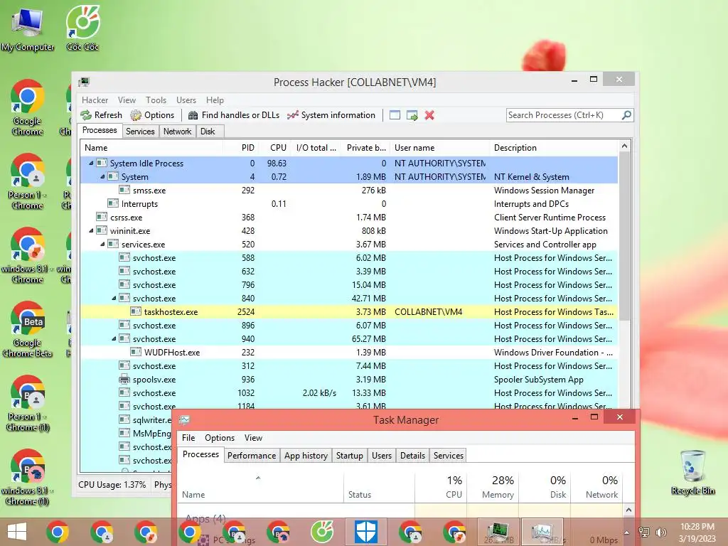The width and height of the screenshot is (728, 546).
Task: Collapse the System process tree node
Action: click(x=102, y=176)
